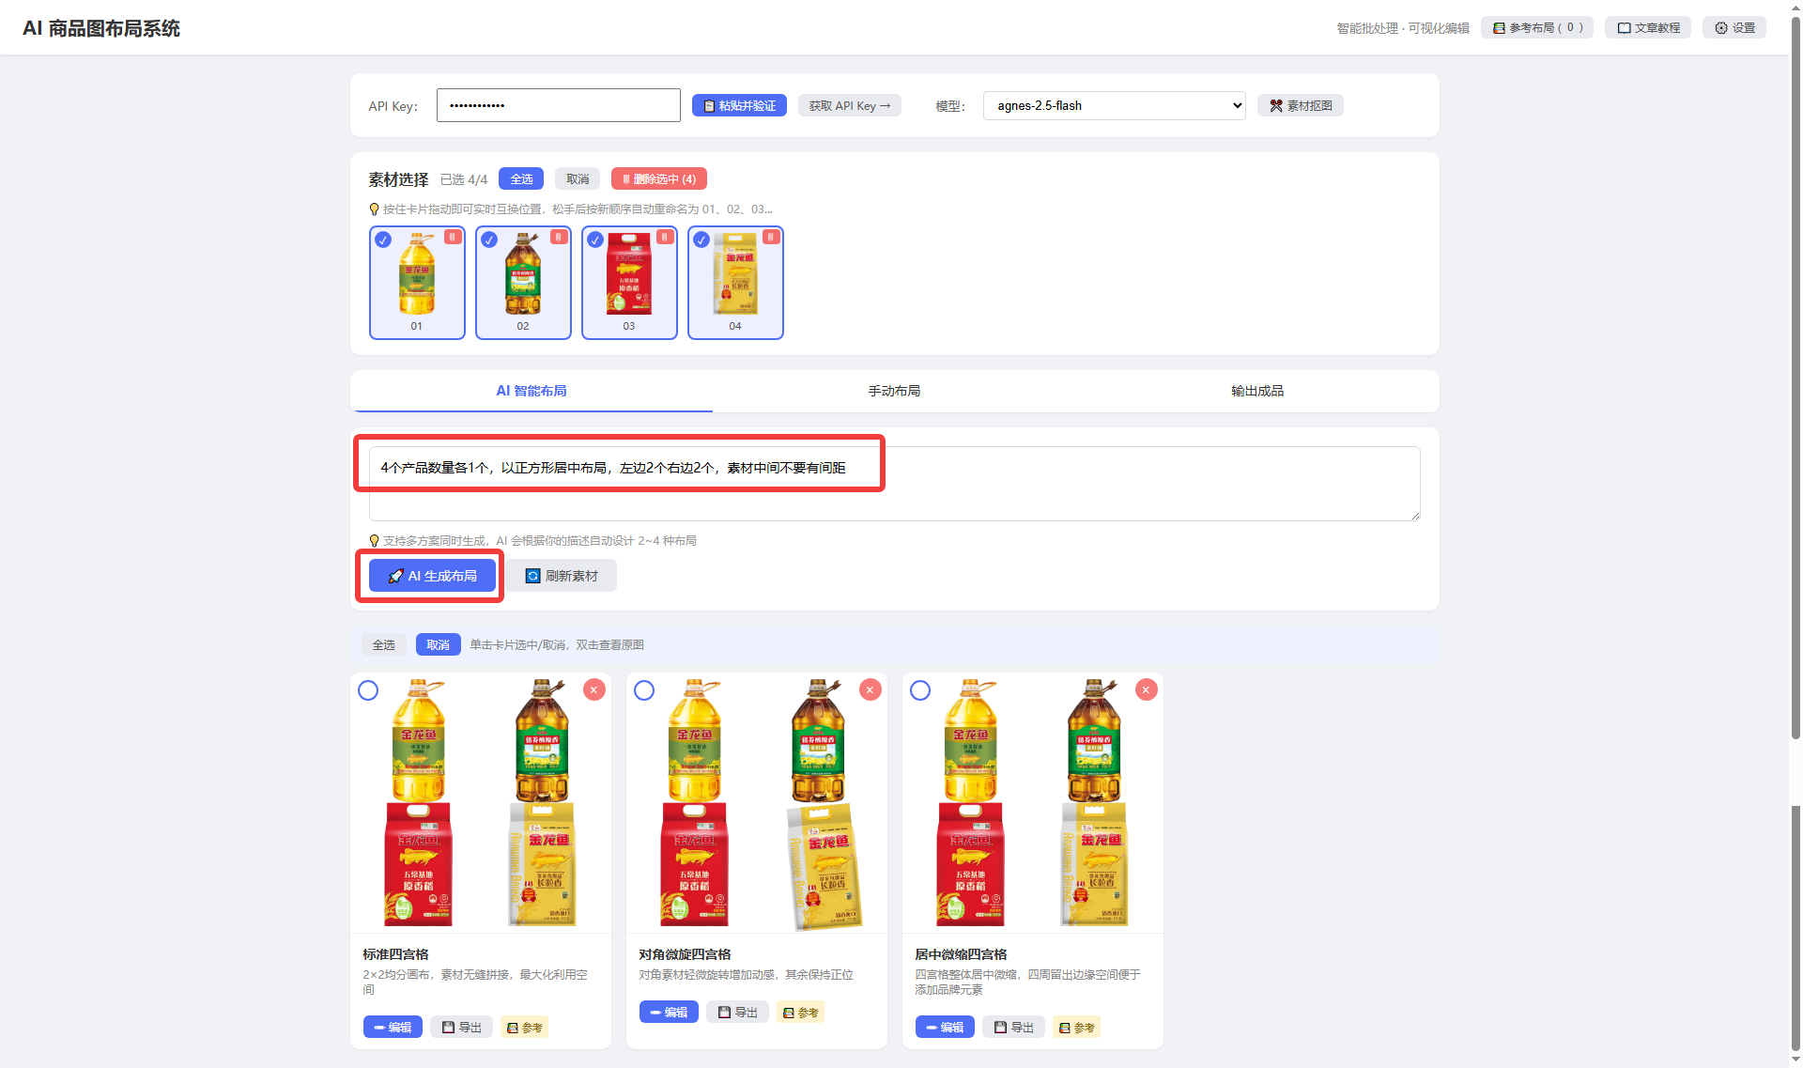Click the 对角微旋四宫格 card title

pos(685,954)
